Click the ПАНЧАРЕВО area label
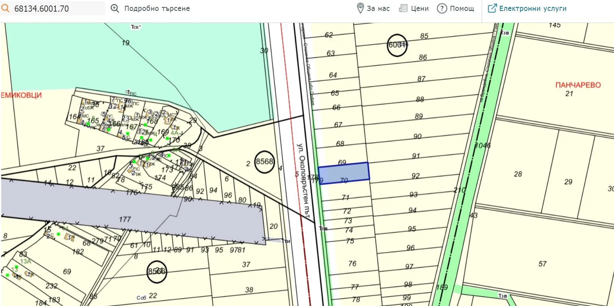The image size is (614, 306). pyautogui.click(x=578, y=85)
